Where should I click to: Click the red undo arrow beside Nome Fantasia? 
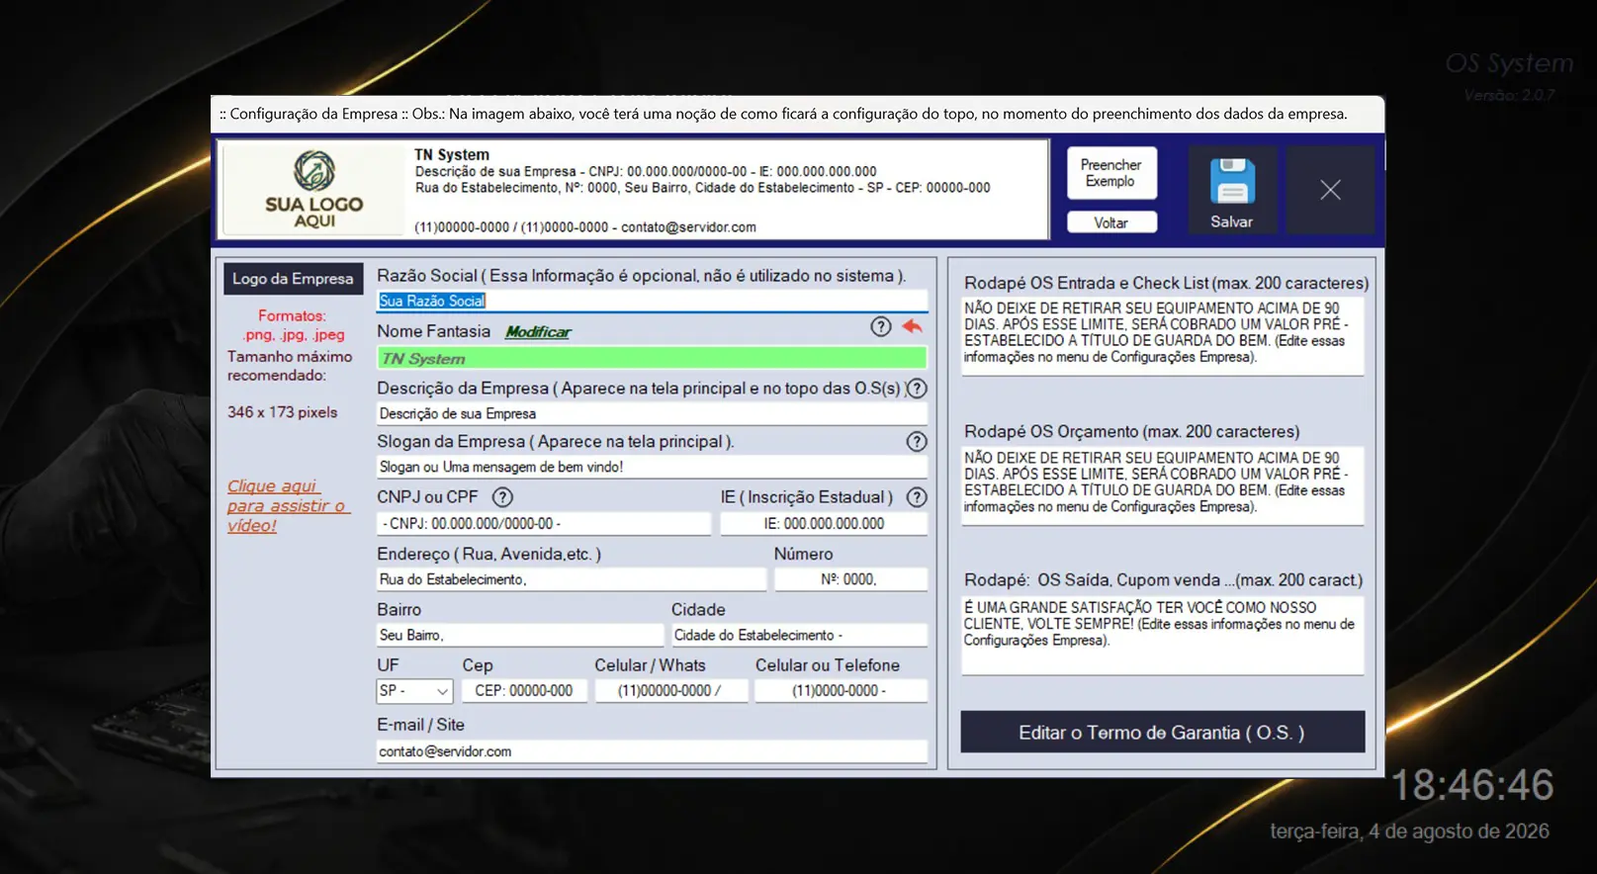(912, 326)
